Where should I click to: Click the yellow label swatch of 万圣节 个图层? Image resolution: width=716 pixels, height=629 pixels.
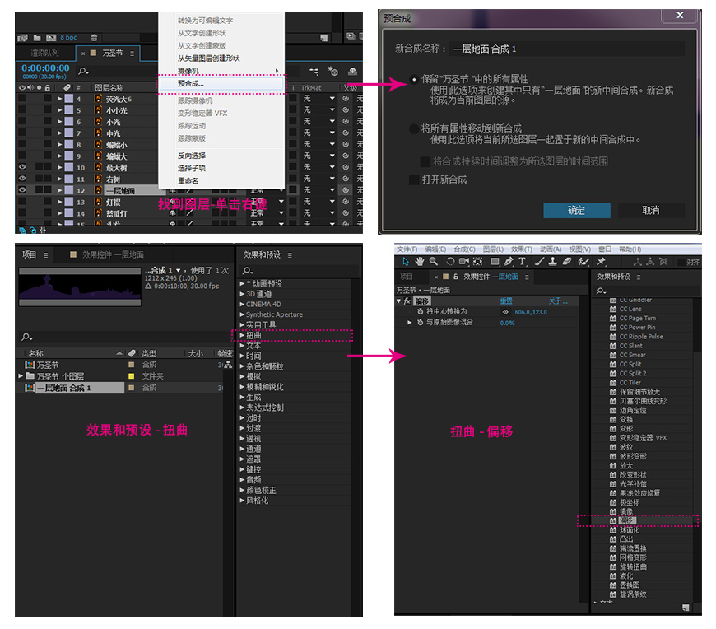click(132, 376)
